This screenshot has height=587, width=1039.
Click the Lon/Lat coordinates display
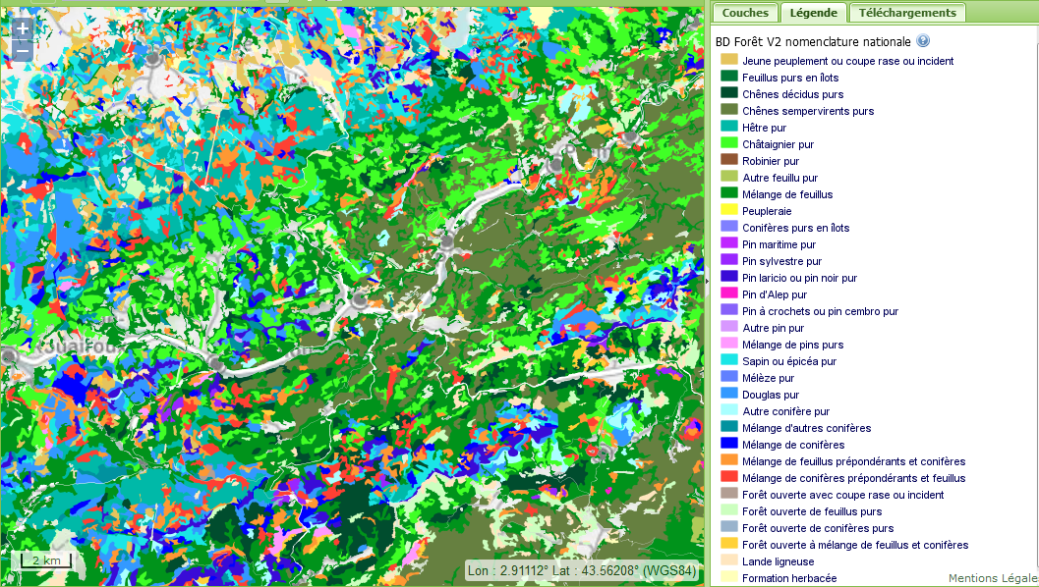click(582, 570)
